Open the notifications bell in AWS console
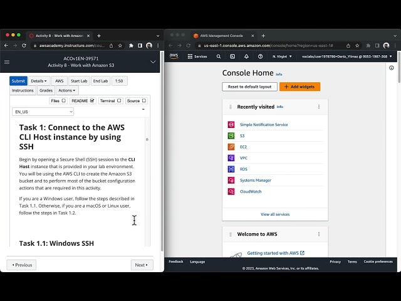Screen dimensions: 401x301 tap(246, 56)
